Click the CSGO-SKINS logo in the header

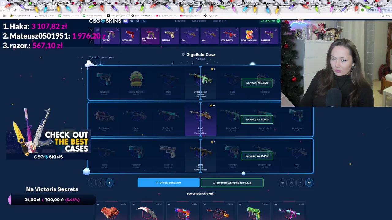105,21
